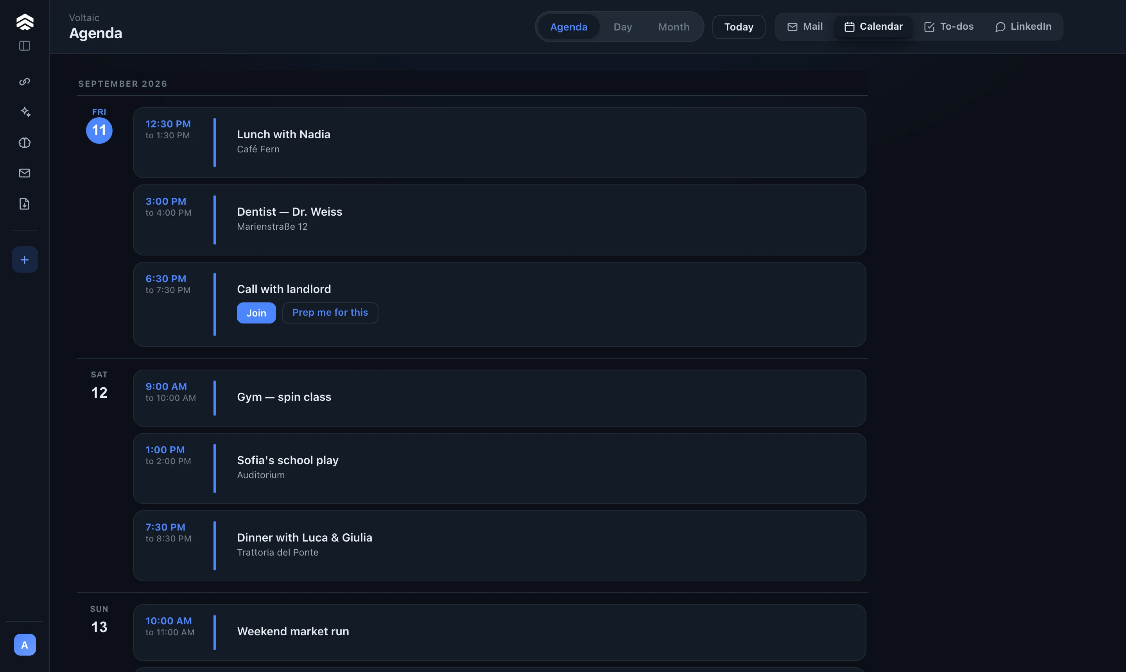Screen dimensions: 1126x672
Task: Click Prep me for this button
Action: (x=330, y=313)
